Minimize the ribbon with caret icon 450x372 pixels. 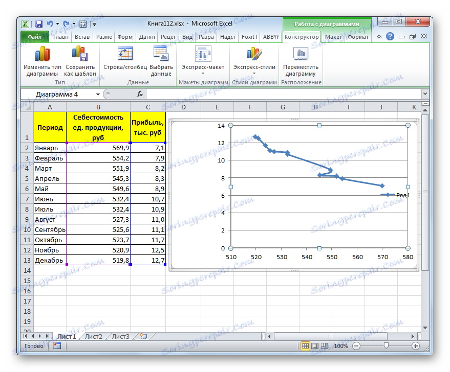coord(379,37)
